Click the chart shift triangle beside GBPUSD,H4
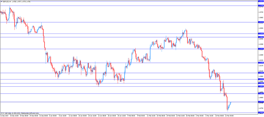This screenshot has width=264, height=117. 2,2
